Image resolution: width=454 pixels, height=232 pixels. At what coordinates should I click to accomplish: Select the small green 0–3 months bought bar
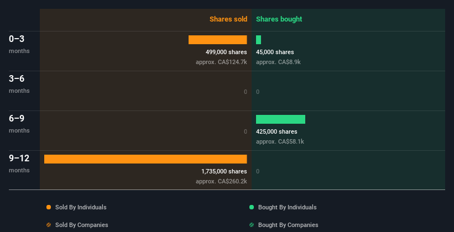coord(258,40)
